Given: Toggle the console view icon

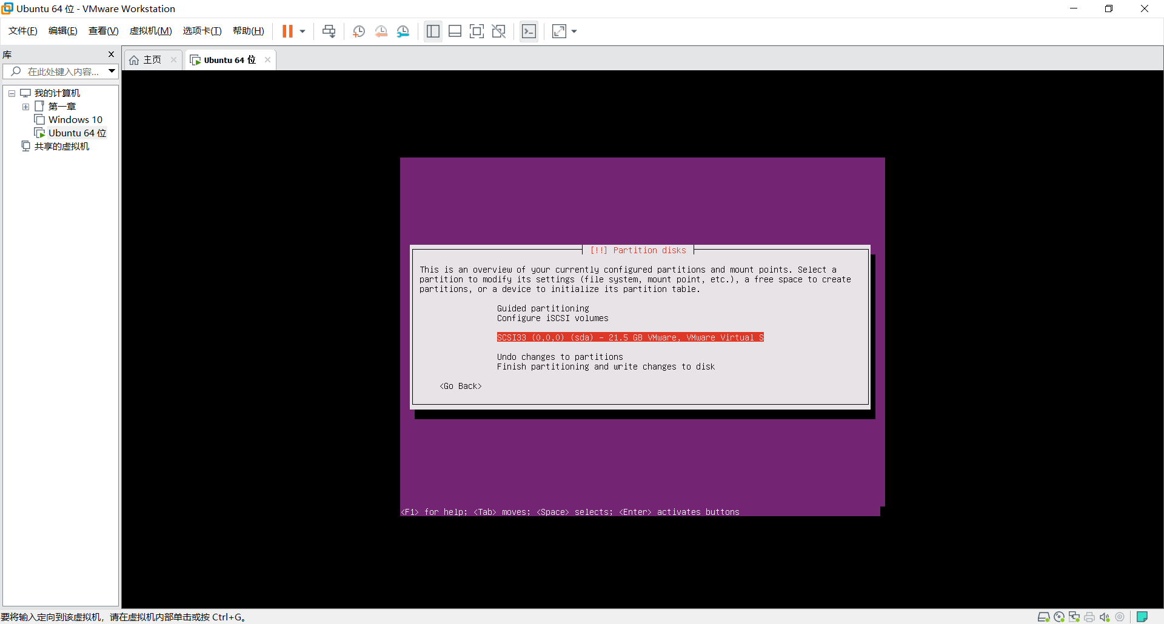Looking at the screenshot, I should point(529,32).
